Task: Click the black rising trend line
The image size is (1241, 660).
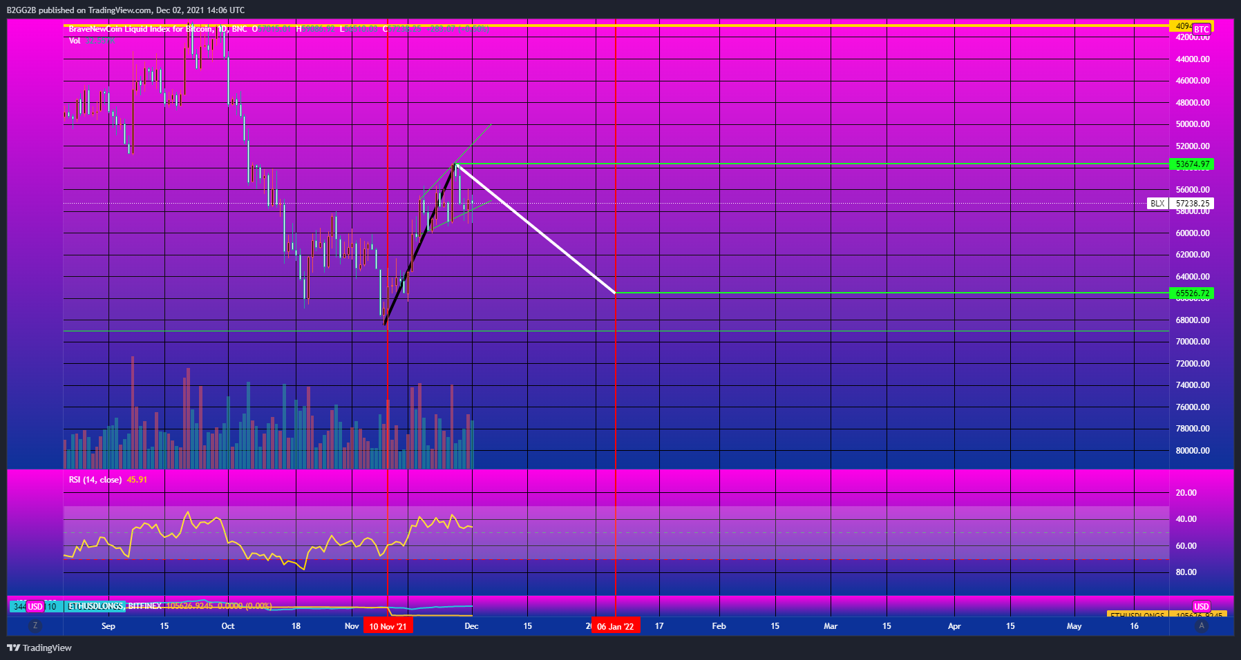Action: tap(419, 244)
